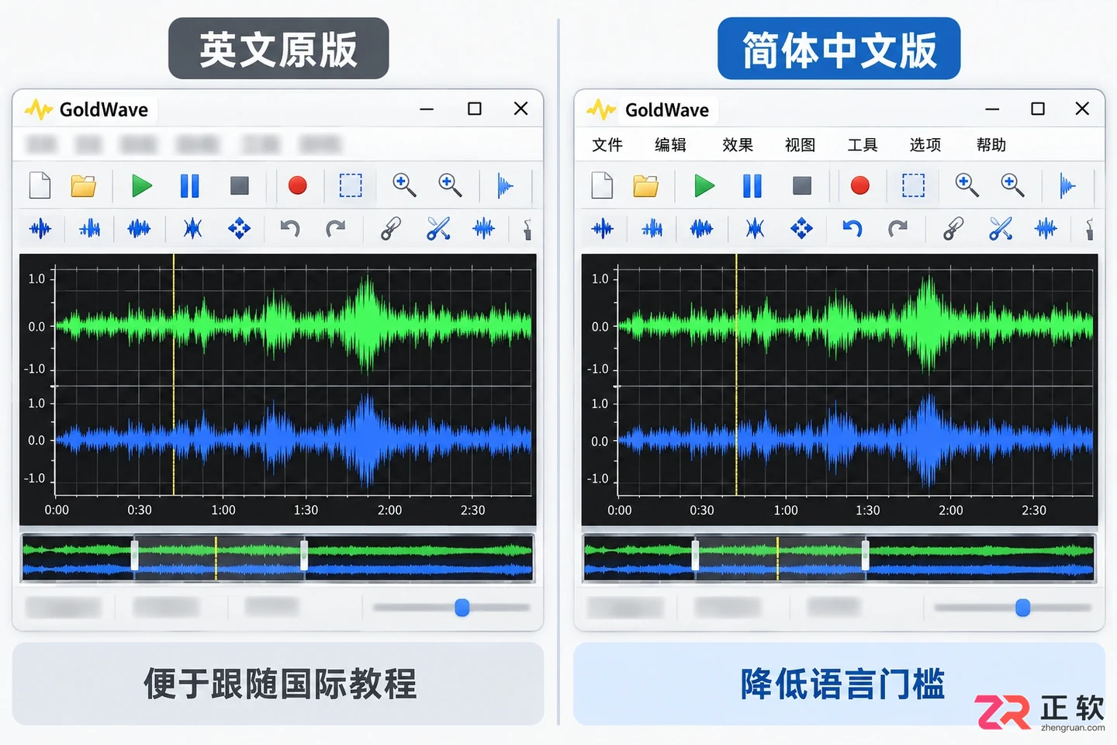Click Redo arrow in Chinese GoldWave window
The height and width of the screenshot is (745, 1117).
pyautogui.click(x=897, y=228)
